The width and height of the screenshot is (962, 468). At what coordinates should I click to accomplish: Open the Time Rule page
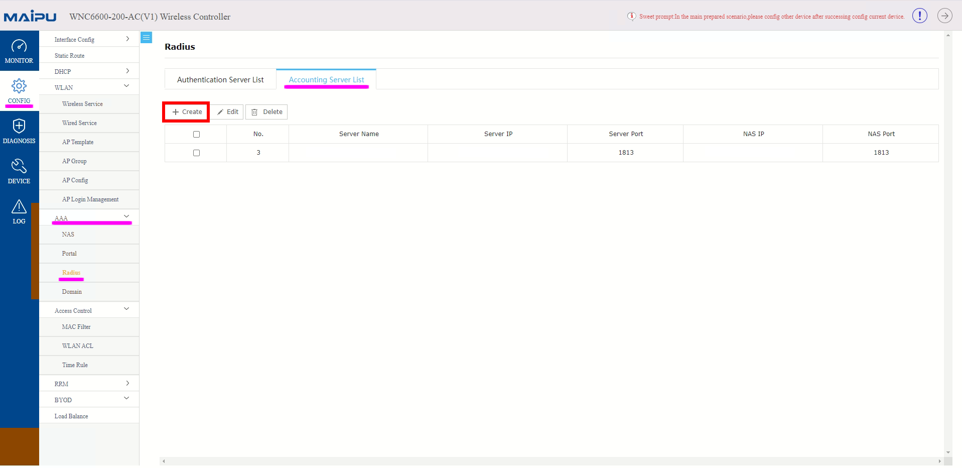[x=89, y=365]
